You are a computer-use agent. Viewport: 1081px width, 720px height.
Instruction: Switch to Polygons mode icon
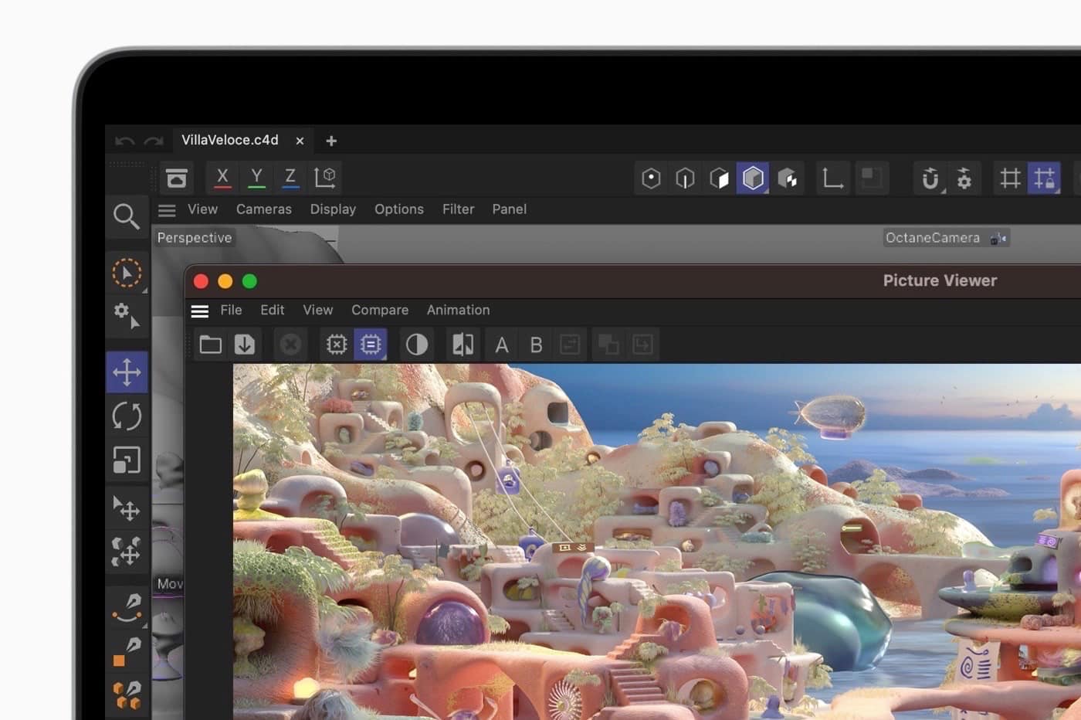pyautogui.click(x=719, y=178)
